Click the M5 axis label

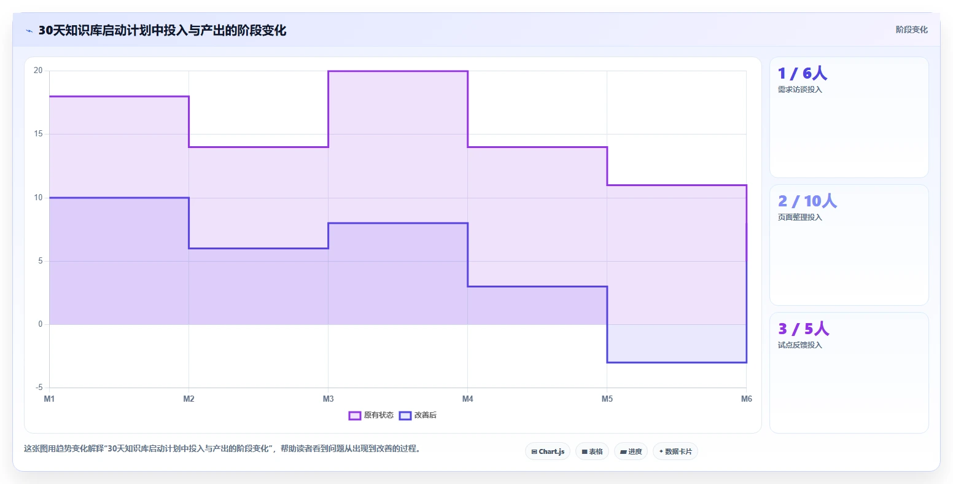[607, 399]
